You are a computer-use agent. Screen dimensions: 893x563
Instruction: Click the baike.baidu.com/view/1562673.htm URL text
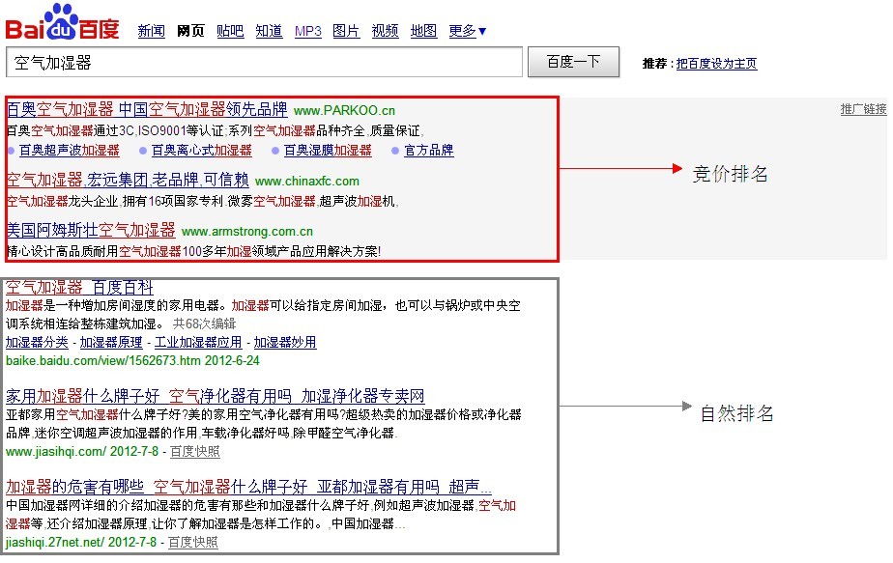pyautogui.click(x=103, y=360)
